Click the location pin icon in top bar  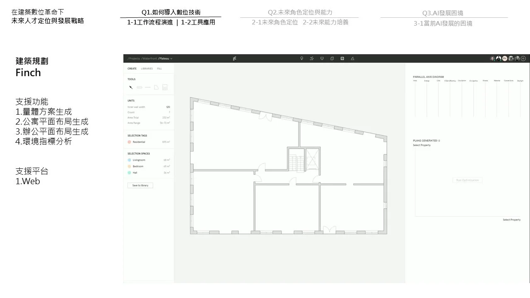(x=302, y=59)
